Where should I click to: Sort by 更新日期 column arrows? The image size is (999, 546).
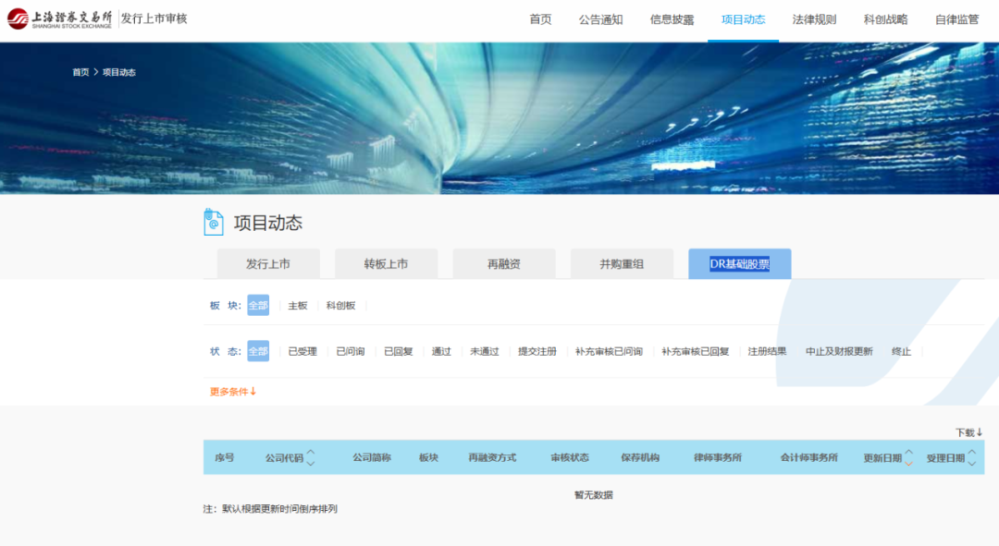tap(908, 457)
